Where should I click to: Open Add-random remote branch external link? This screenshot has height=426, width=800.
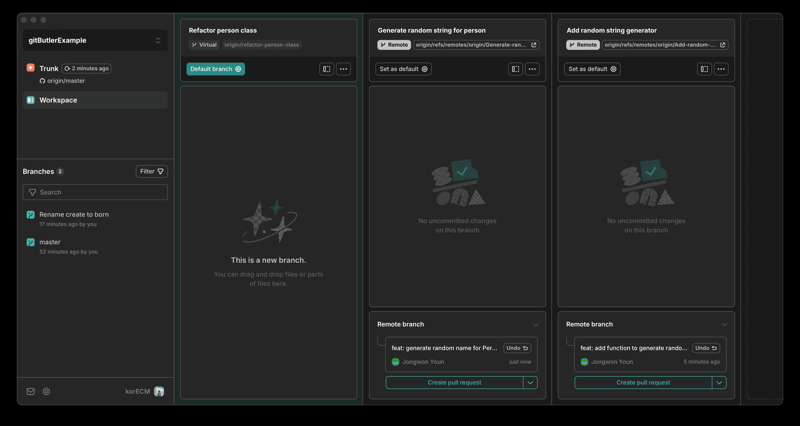(723, 45)
